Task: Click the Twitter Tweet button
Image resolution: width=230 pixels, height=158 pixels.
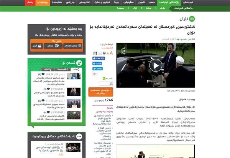Action: 97,69
